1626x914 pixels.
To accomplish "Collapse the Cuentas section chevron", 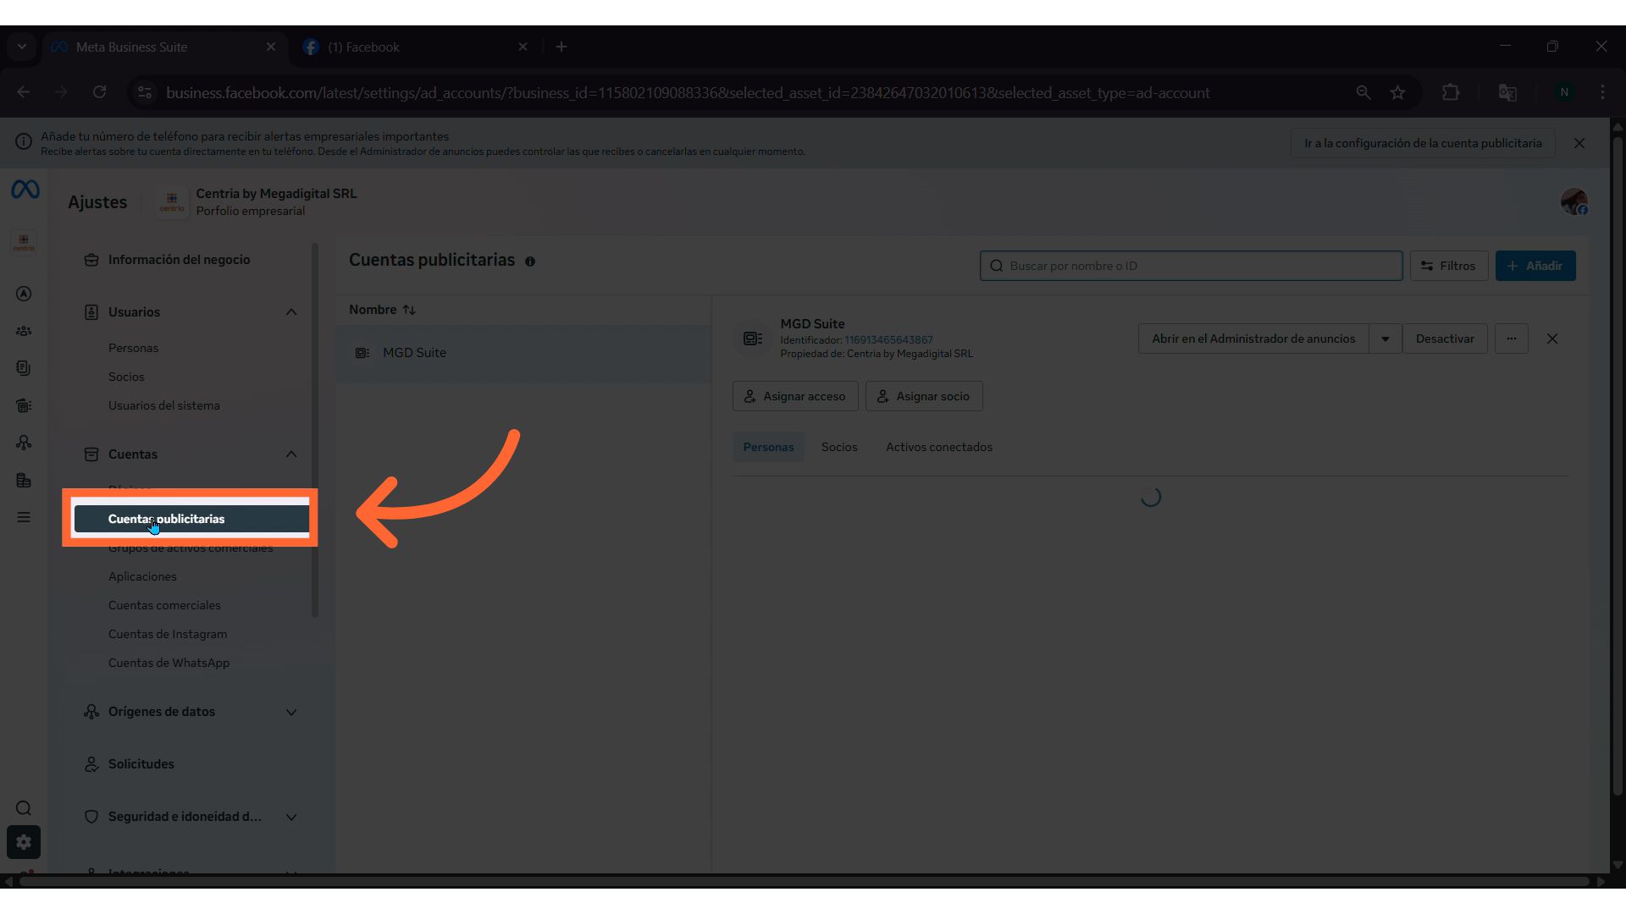I will 291,454.
